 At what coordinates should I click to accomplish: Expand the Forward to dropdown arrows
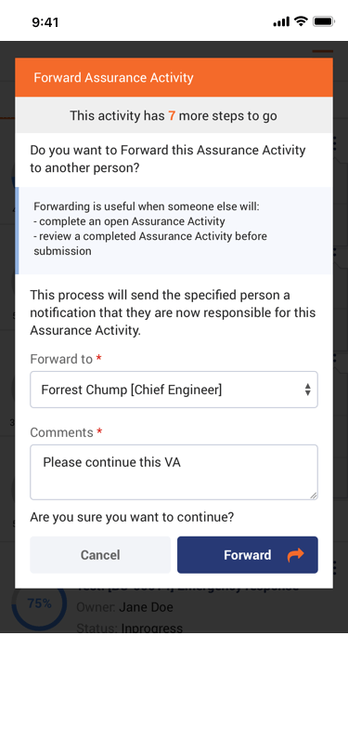pyautogui.click(x=307, y=390)
